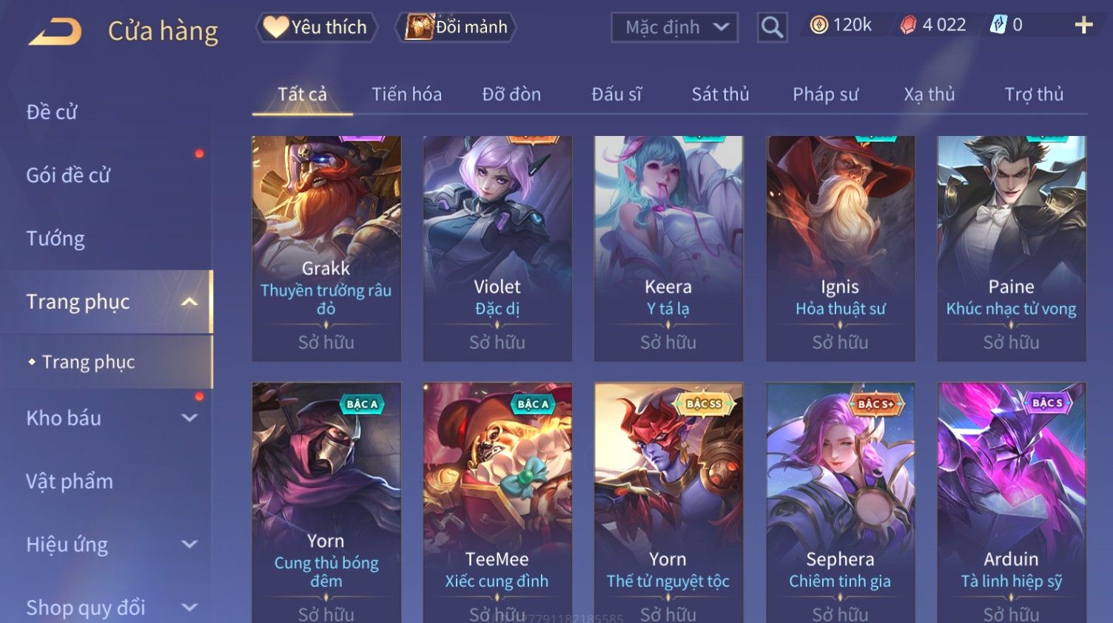Select the Tiến hóa tab
The image size is (1113, 623).
(x=406, y=95)
